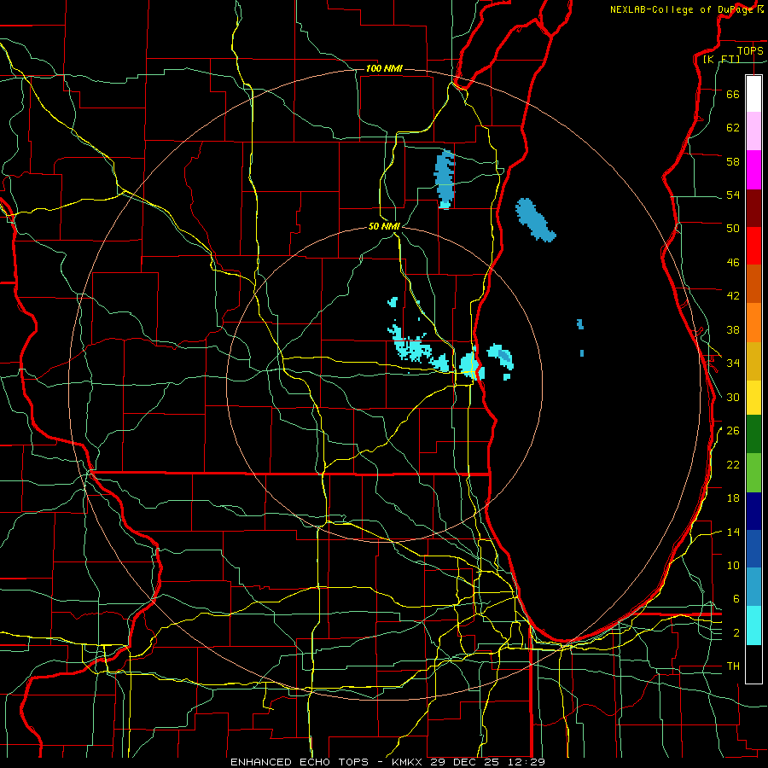Click the blue echo blob over Lake Michigan
The height and width of the screenshot is (768, 768).
(x=535, y=219)
